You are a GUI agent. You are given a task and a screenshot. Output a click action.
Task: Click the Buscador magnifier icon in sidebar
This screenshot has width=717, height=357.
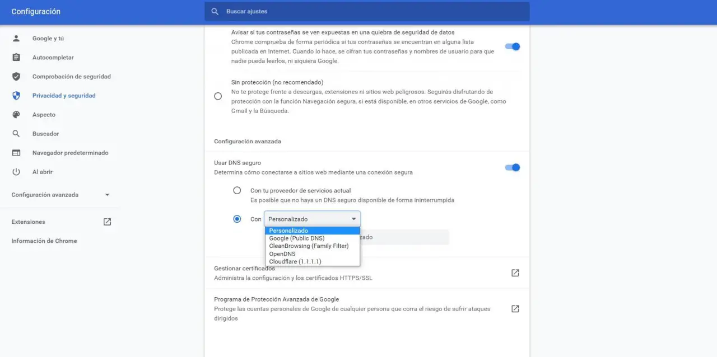point(16,134)
